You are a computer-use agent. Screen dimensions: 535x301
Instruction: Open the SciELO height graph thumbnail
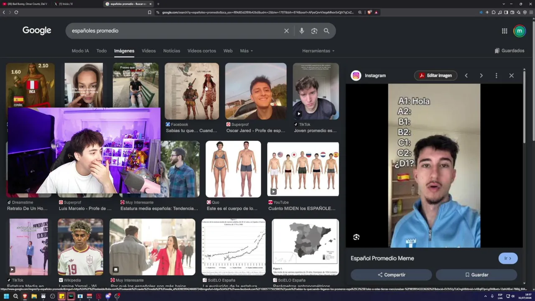(x=233, y=247)
